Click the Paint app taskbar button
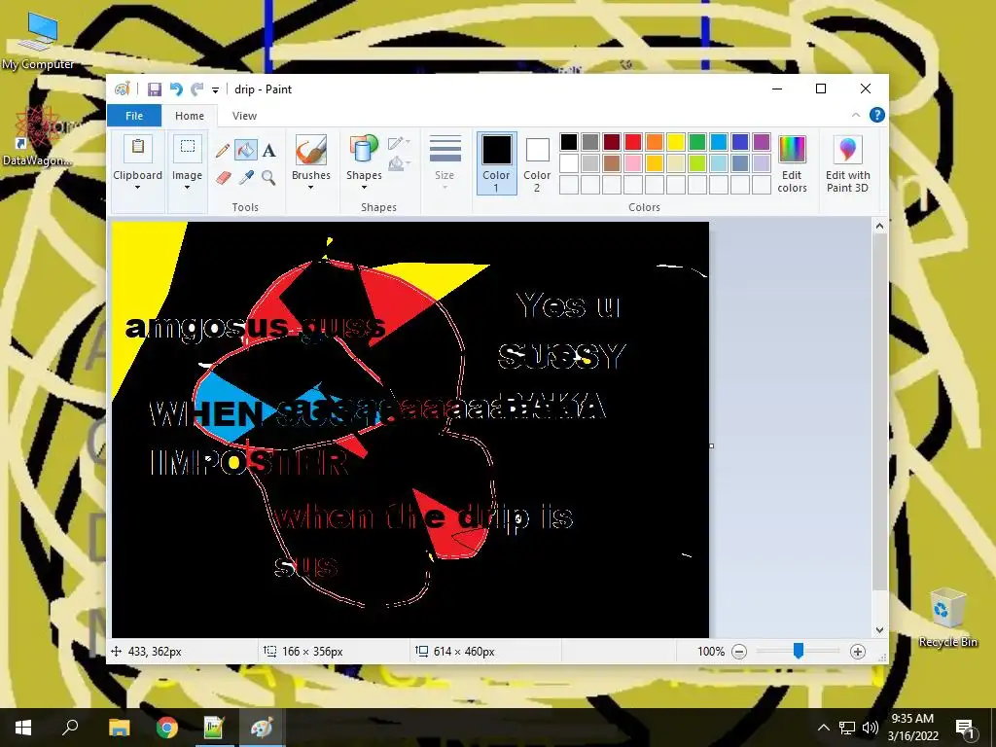 tap(262, 728)
